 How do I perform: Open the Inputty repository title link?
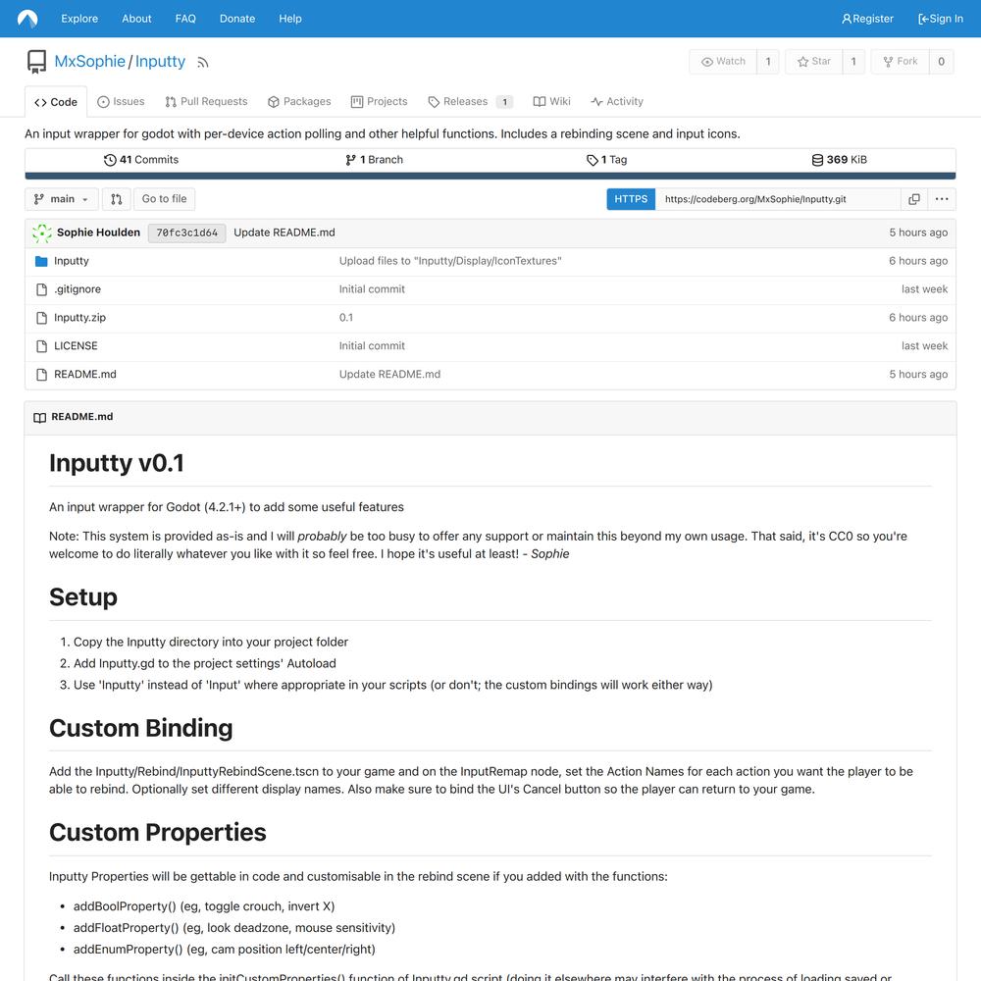click(x=160, y=61)
